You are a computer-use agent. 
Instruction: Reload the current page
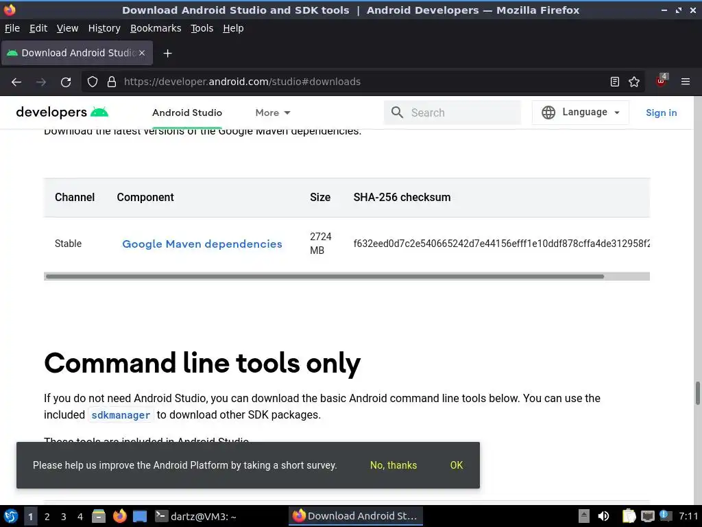(66, 82)
